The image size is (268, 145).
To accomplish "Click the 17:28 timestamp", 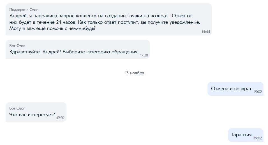I will [x=144, y=55].
